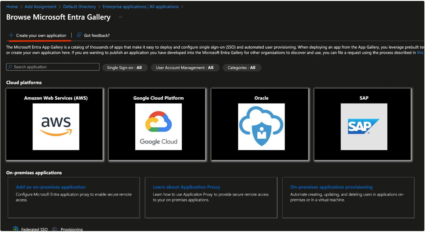Click Federated SSO legend label

tap(34, 230)
